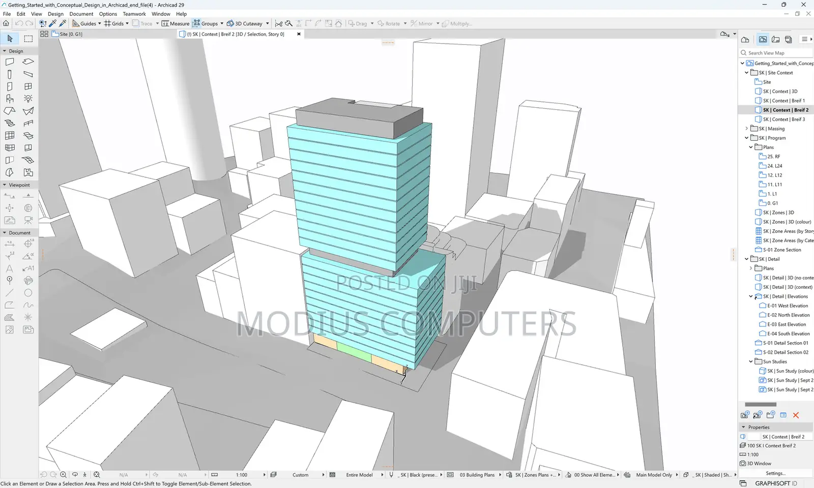Select the Slab tool

(28, 62)
